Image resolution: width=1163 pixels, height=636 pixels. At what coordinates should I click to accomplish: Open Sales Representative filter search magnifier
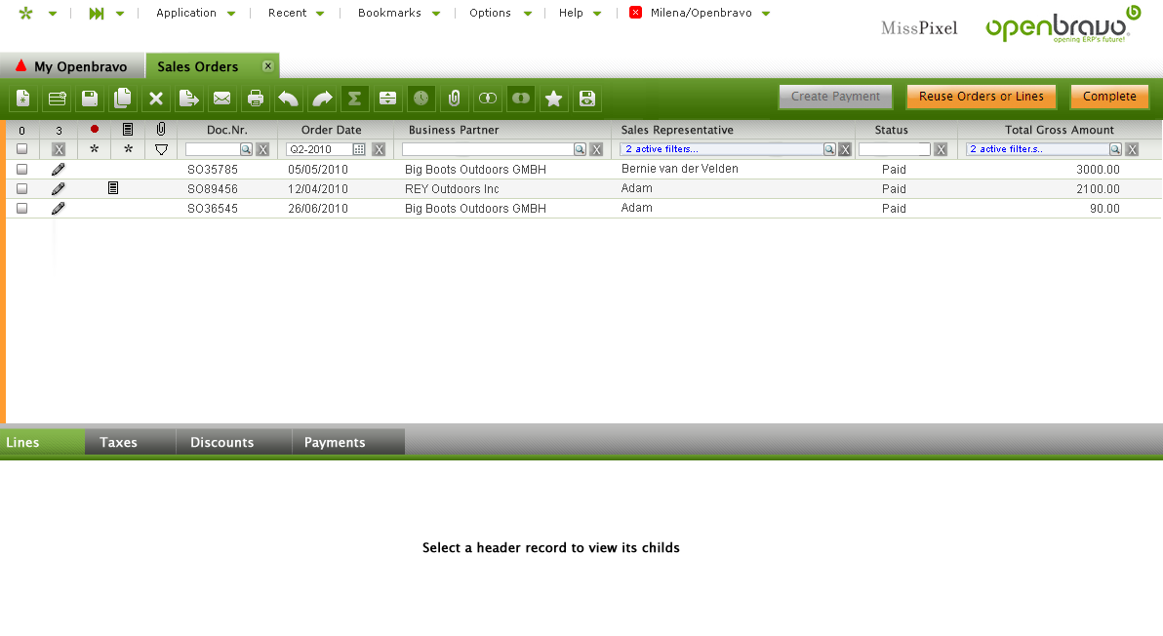(829, 149)
